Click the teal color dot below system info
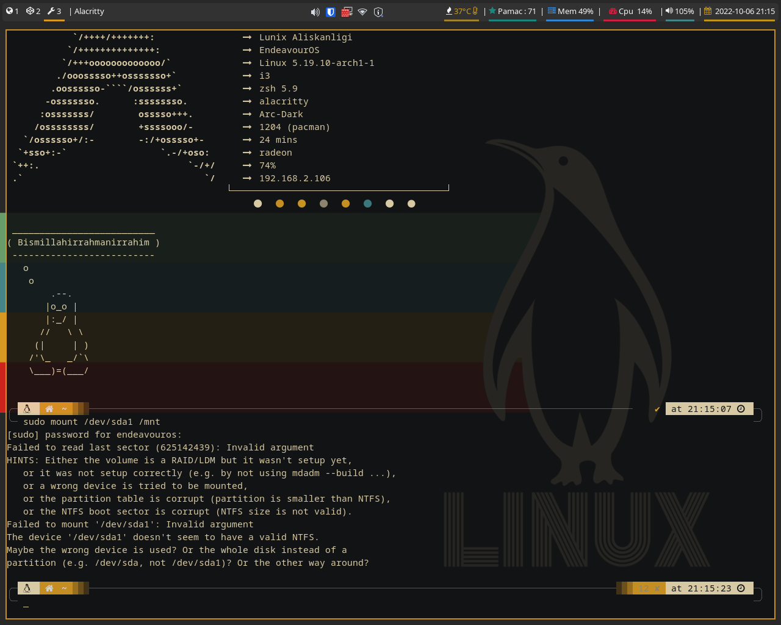Image resolution: width=781 pixels, height=625 pixels. tap(367, 204)
